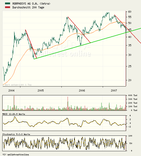Click the '400 Tsd' volume axis label
Viewport: 141px width, 156px height.
tap(133, 95)
